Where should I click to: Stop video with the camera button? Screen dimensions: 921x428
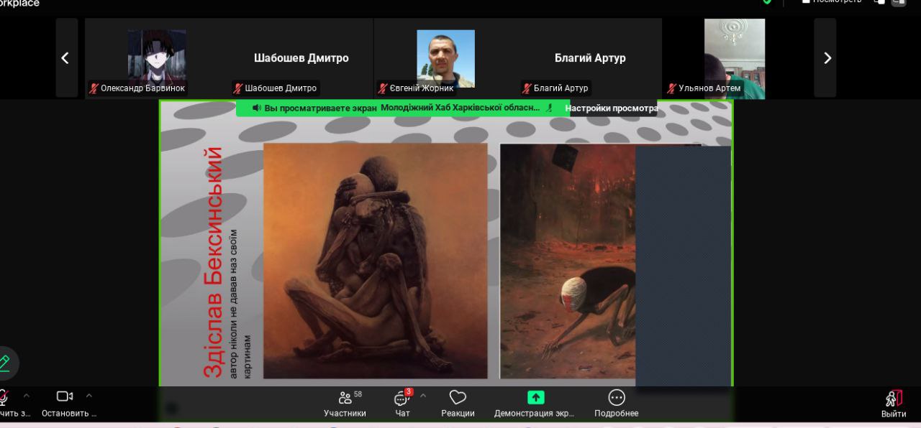click(x=65, y=396)
